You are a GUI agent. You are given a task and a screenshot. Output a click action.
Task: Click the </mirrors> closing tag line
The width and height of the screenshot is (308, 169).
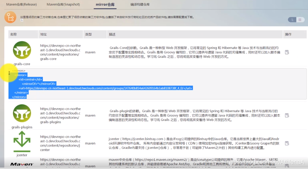(19, 97)
